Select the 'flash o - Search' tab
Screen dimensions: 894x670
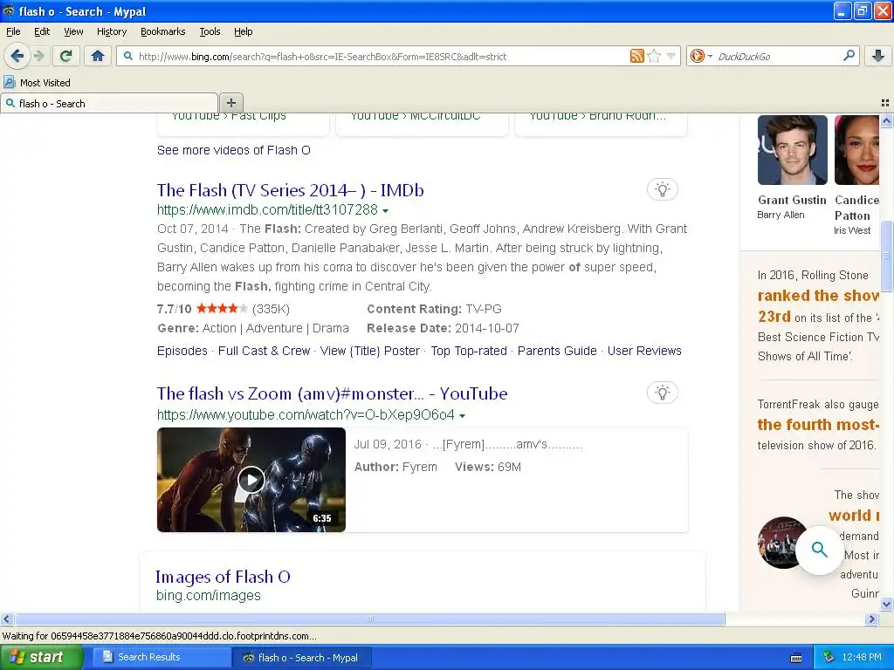[x=109, y=103]
